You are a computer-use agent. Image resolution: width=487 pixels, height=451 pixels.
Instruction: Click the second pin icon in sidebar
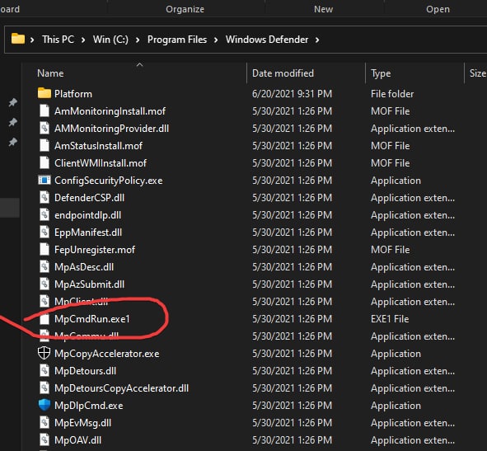12,122
